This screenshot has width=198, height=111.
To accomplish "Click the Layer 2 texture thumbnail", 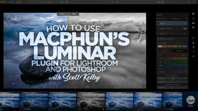I will tap(185, 28).
